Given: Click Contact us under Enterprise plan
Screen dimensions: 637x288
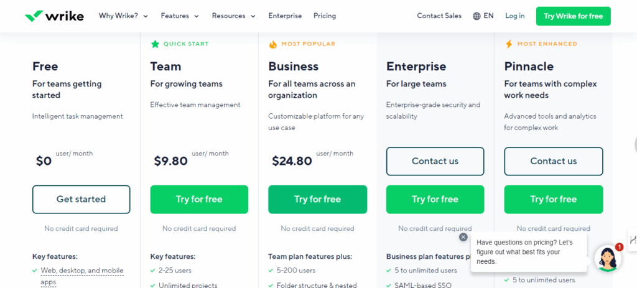Looking at the screenshot, I should tap(435, 161).
